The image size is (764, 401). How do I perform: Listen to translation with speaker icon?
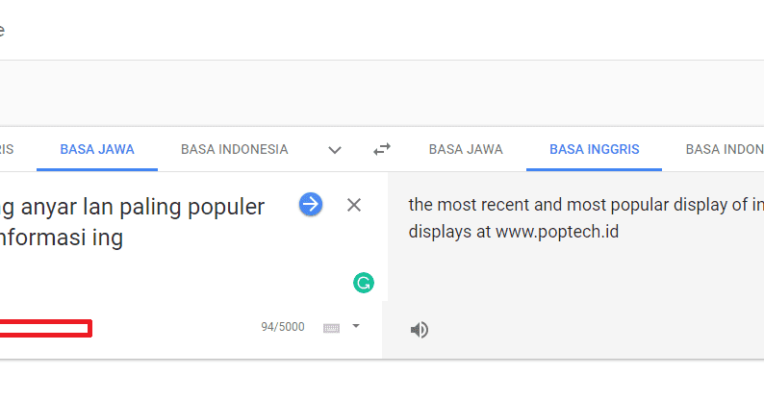click(419, 330)
